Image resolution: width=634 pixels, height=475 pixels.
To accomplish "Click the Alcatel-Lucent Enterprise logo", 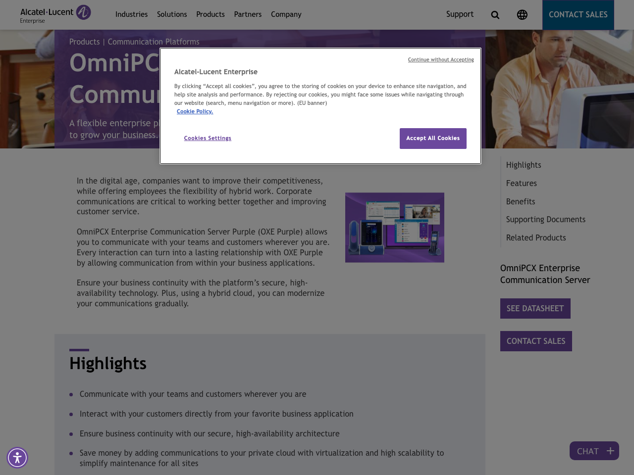I will (55, 14).
